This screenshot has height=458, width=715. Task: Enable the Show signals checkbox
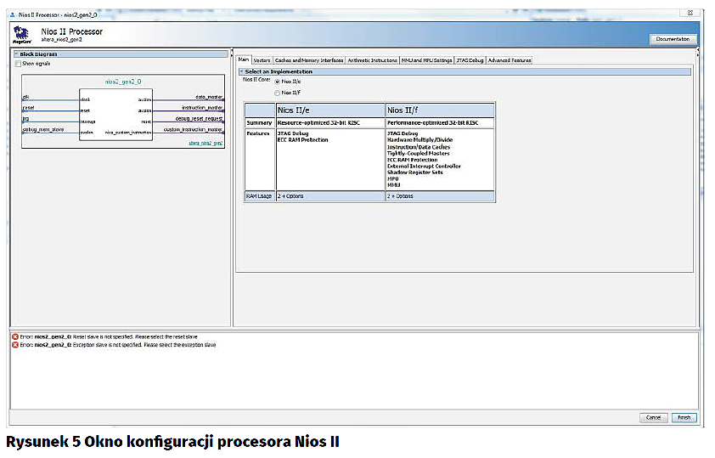pos(19,64)
